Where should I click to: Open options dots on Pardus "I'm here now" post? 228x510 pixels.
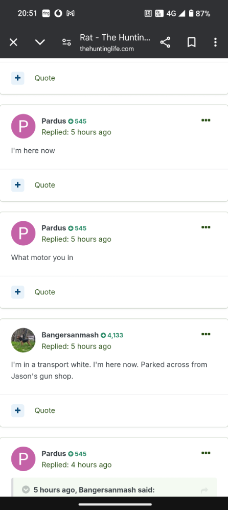point(206,120)
